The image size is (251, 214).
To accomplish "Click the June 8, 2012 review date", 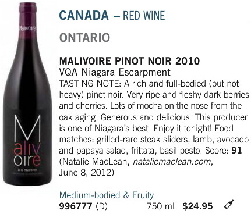I will point(85,173).
